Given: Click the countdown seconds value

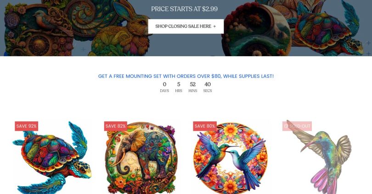Looking at the screenshot, I should [x=208, y=84].
